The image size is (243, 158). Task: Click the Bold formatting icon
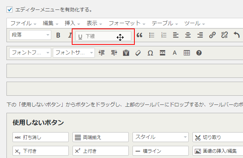pos(58,35)
